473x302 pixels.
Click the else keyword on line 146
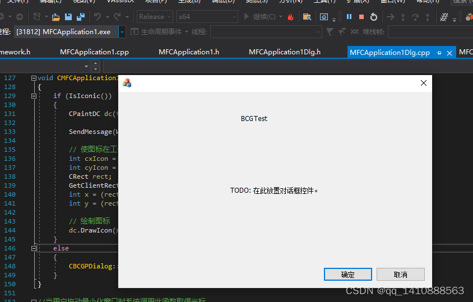pyautogui.click(x=61, y=248)
